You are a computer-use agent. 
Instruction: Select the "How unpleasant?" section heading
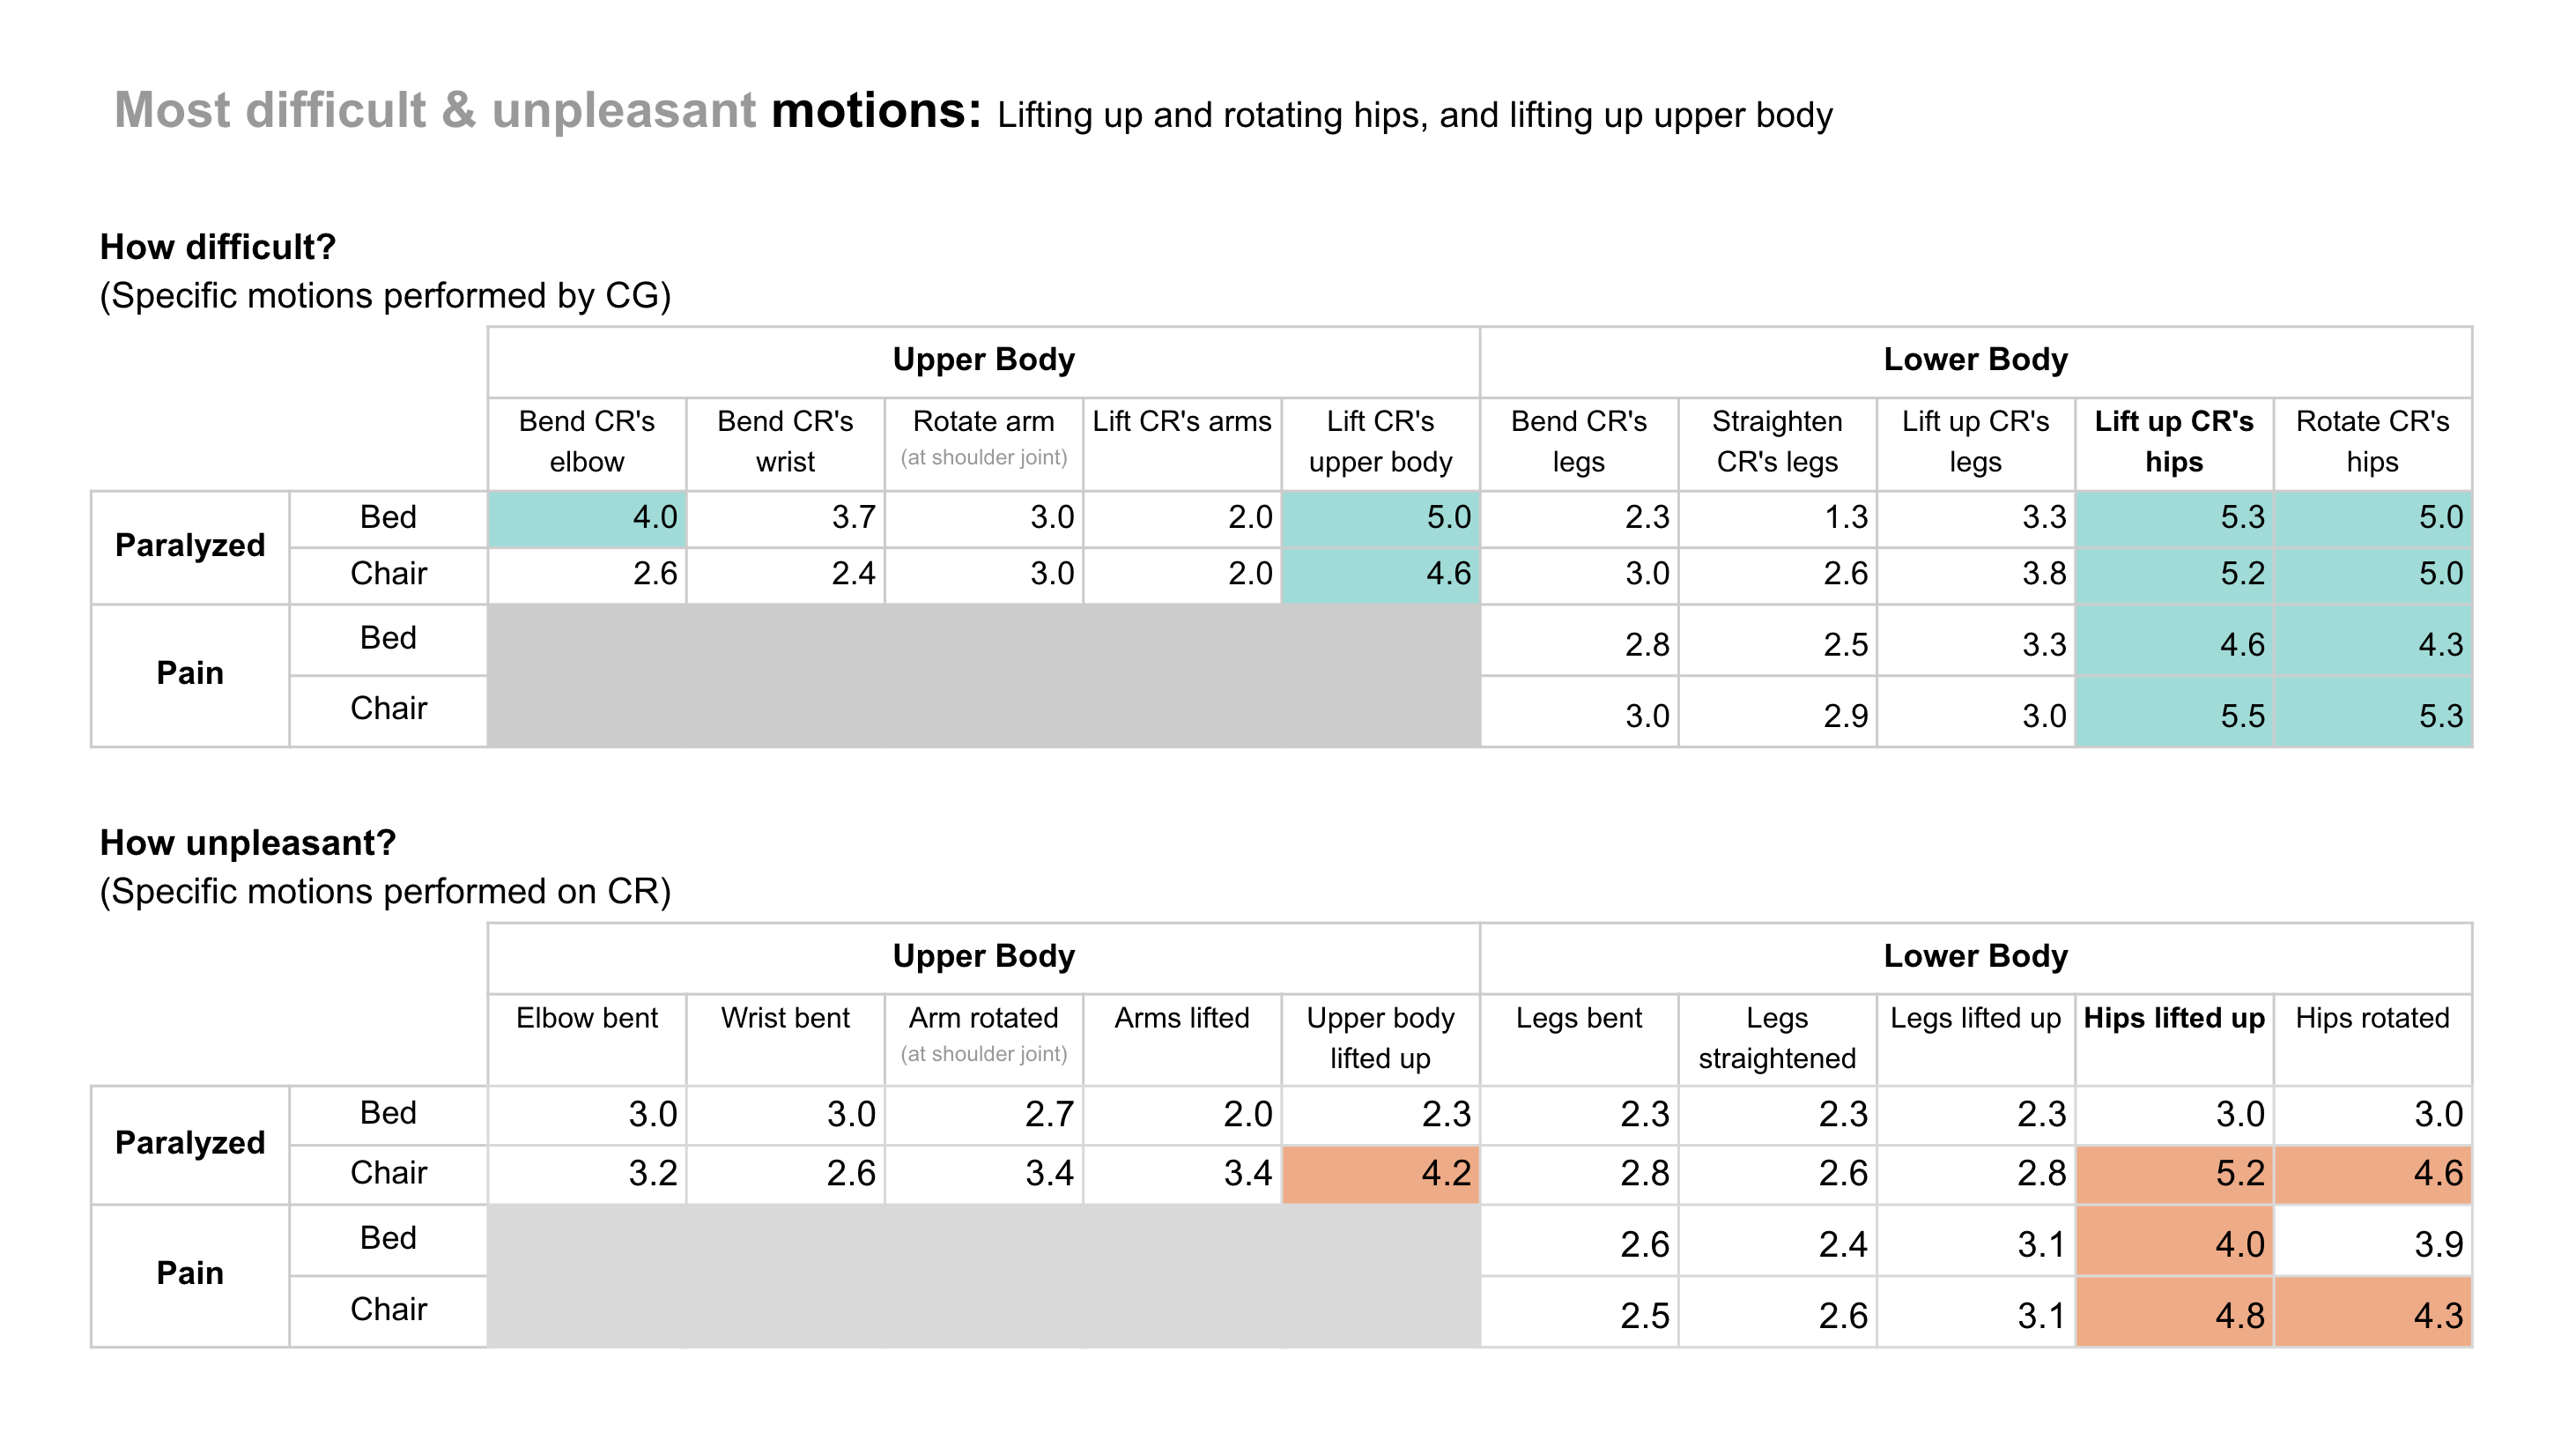click(248, 843)
